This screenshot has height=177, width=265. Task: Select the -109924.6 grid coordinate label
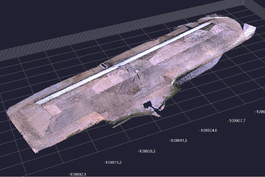(208, 130)
